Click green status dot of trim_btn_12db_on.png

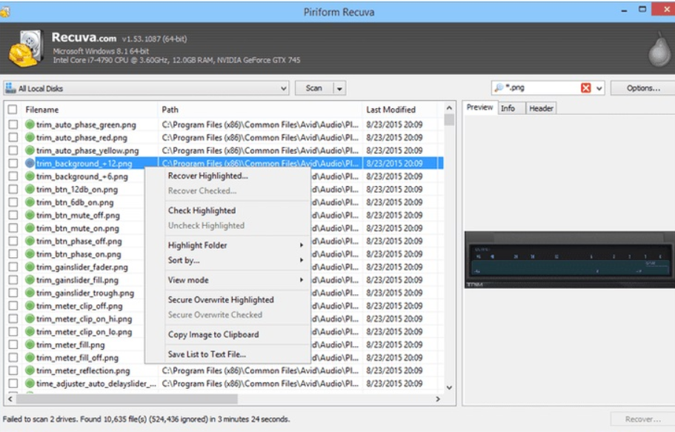(x=30, y=190)
